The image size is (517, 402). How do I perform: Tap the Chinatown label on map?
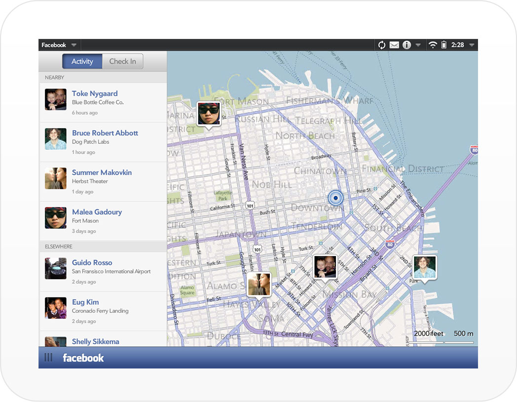[320, 171]
